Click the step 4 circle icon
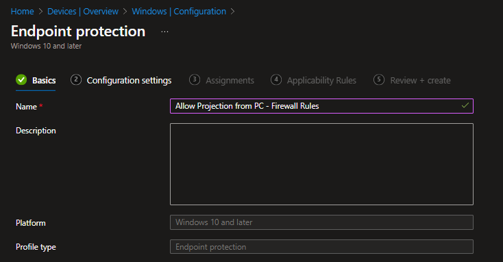The width and height of the screenshot is (503, 262). coord(276,79)
